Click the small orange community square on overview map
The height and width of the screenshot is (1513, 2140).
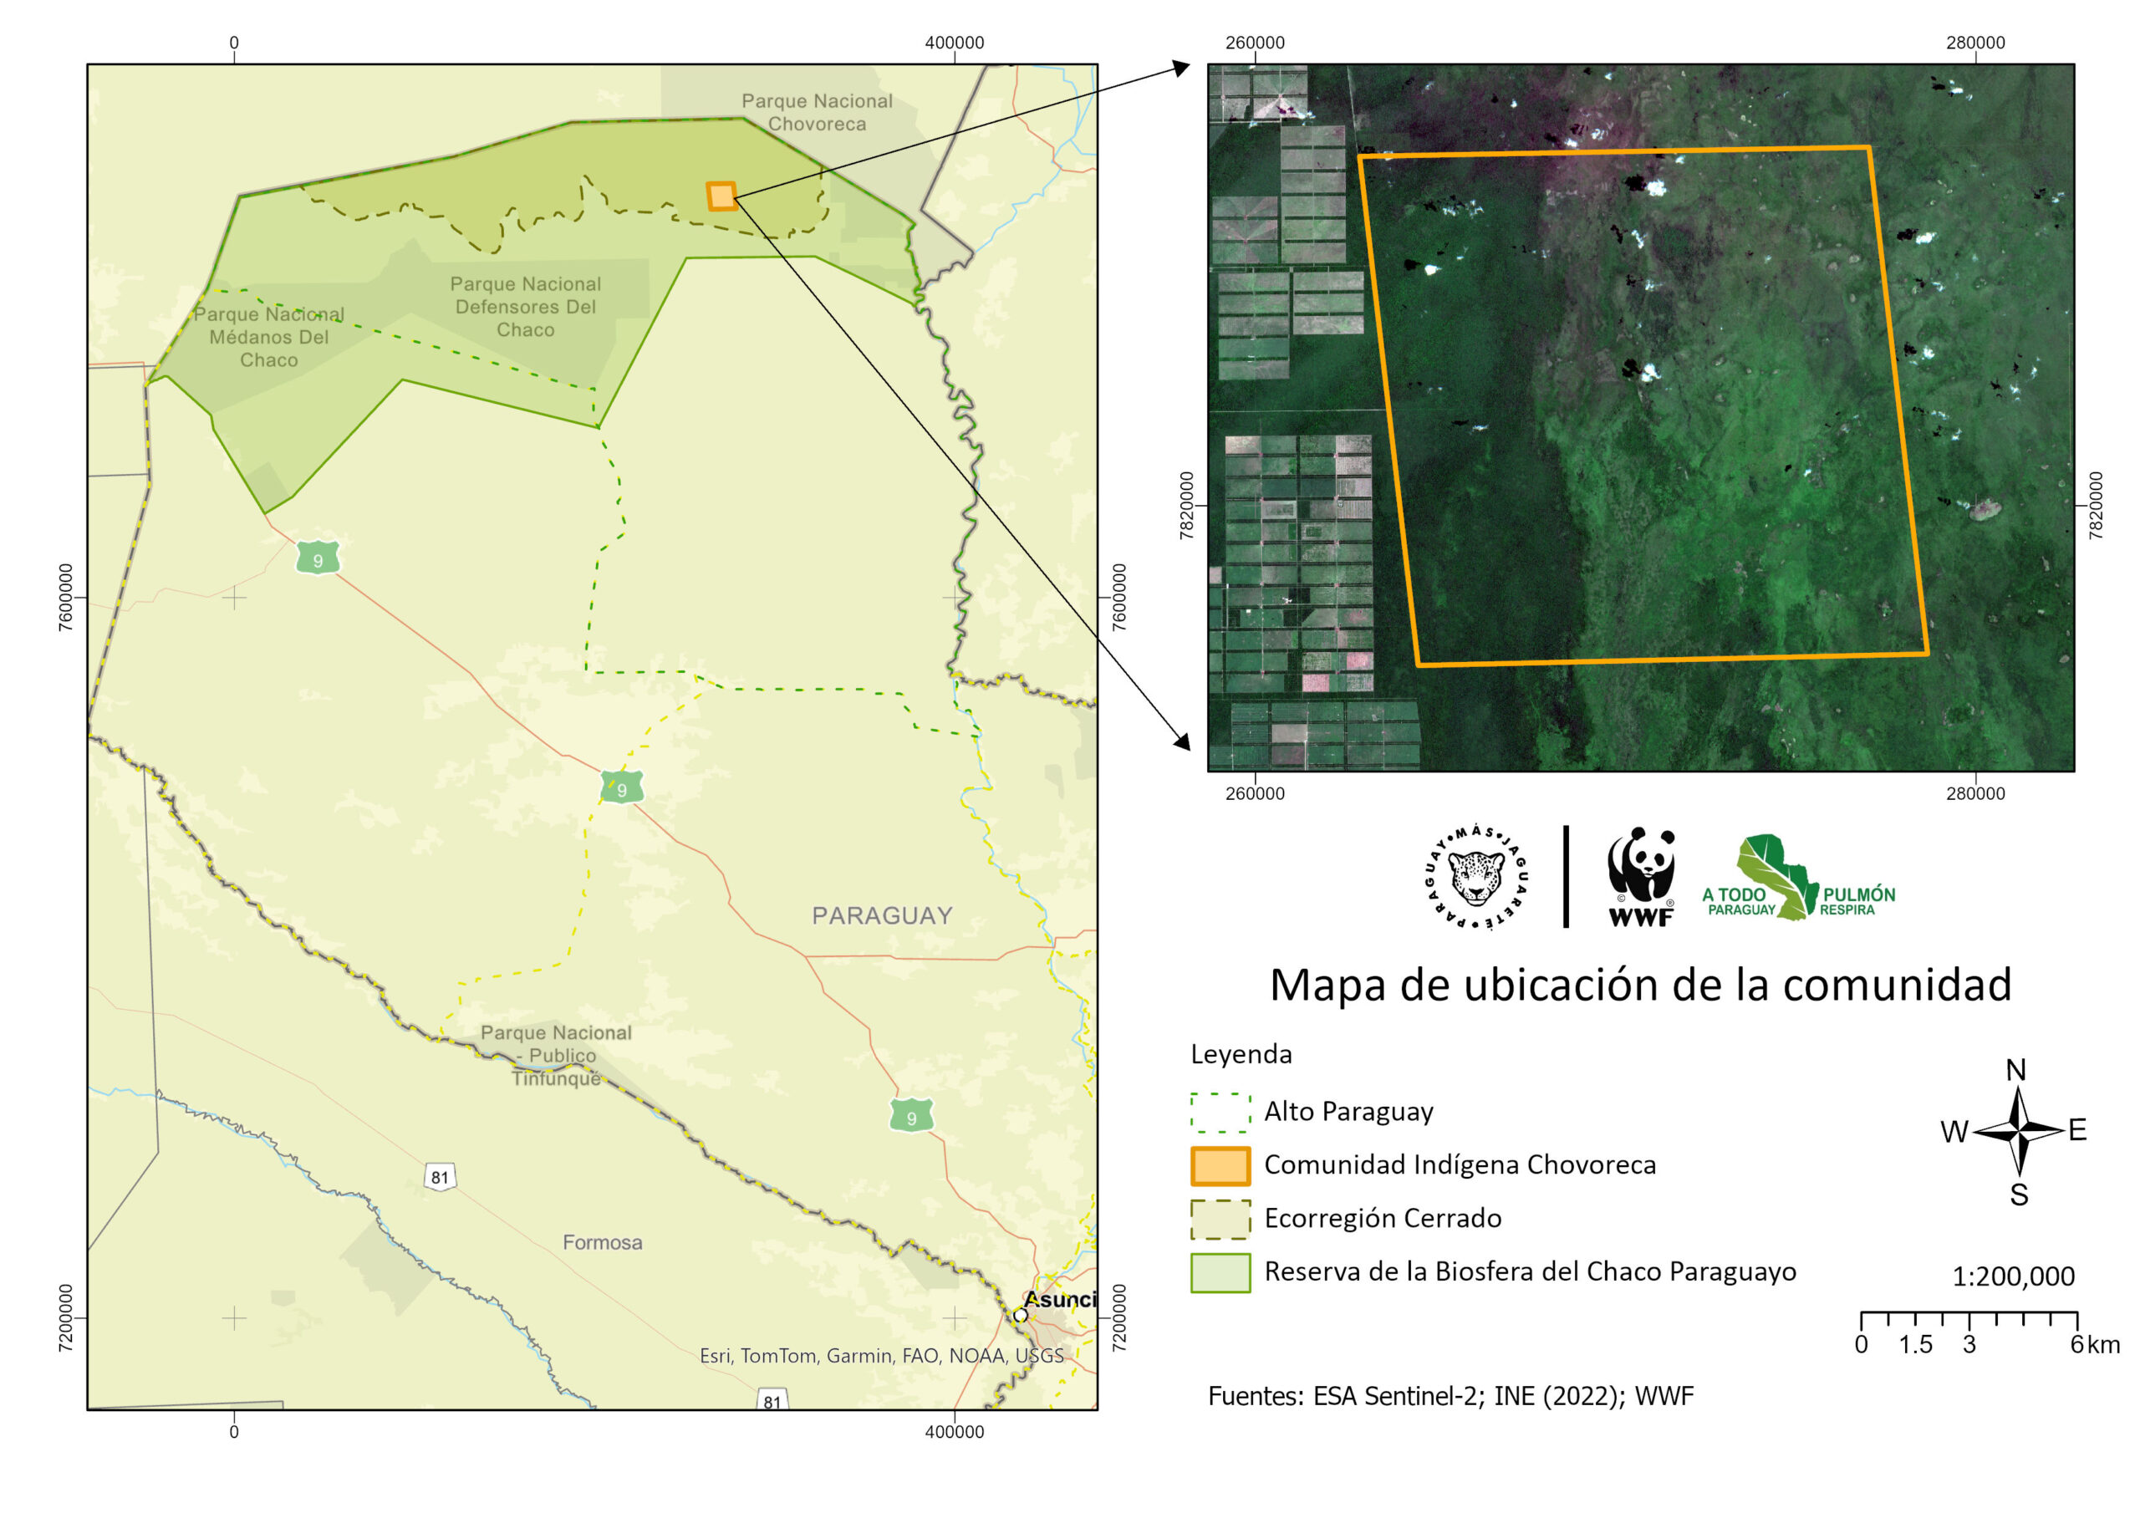721,196
